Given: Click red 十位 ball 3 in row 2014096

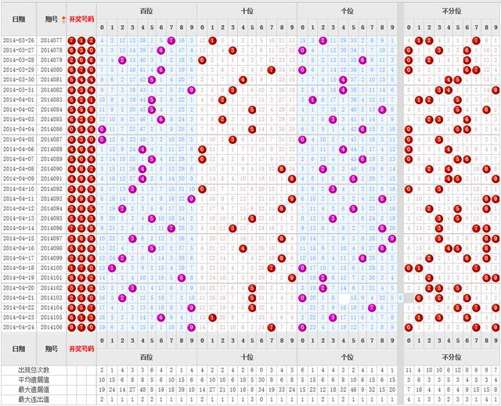Looking at the screenshot, I should pyautogui.click(x=232, y=228).
